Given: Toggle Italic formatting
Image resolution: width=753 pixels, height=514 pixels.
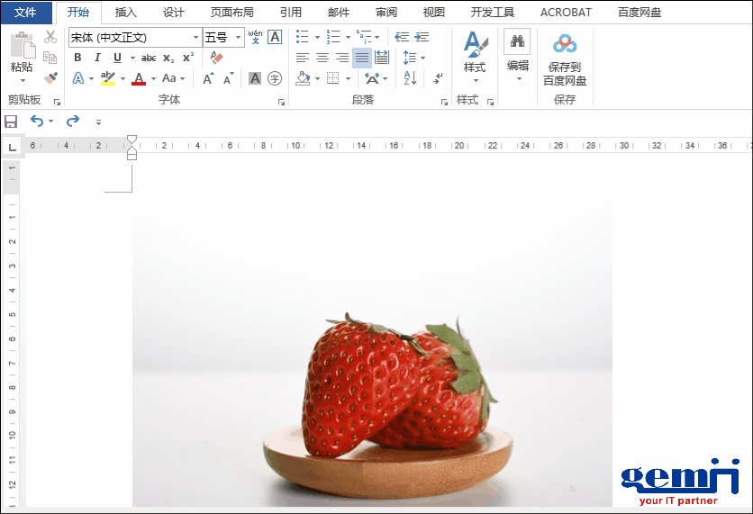Looking at the screenshot, I should (x=97, y=58).
